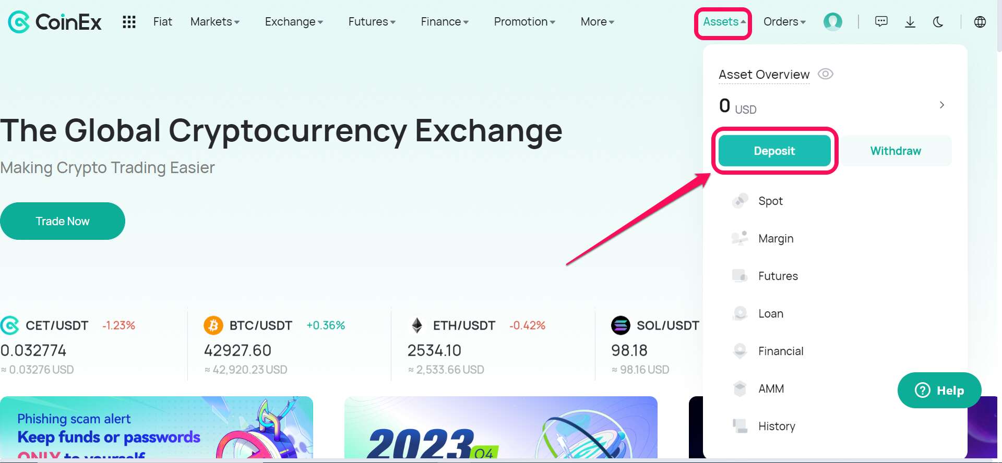Select History in the Assets menu
This screenshot has width=1002, height=463.
coord(777,426)
